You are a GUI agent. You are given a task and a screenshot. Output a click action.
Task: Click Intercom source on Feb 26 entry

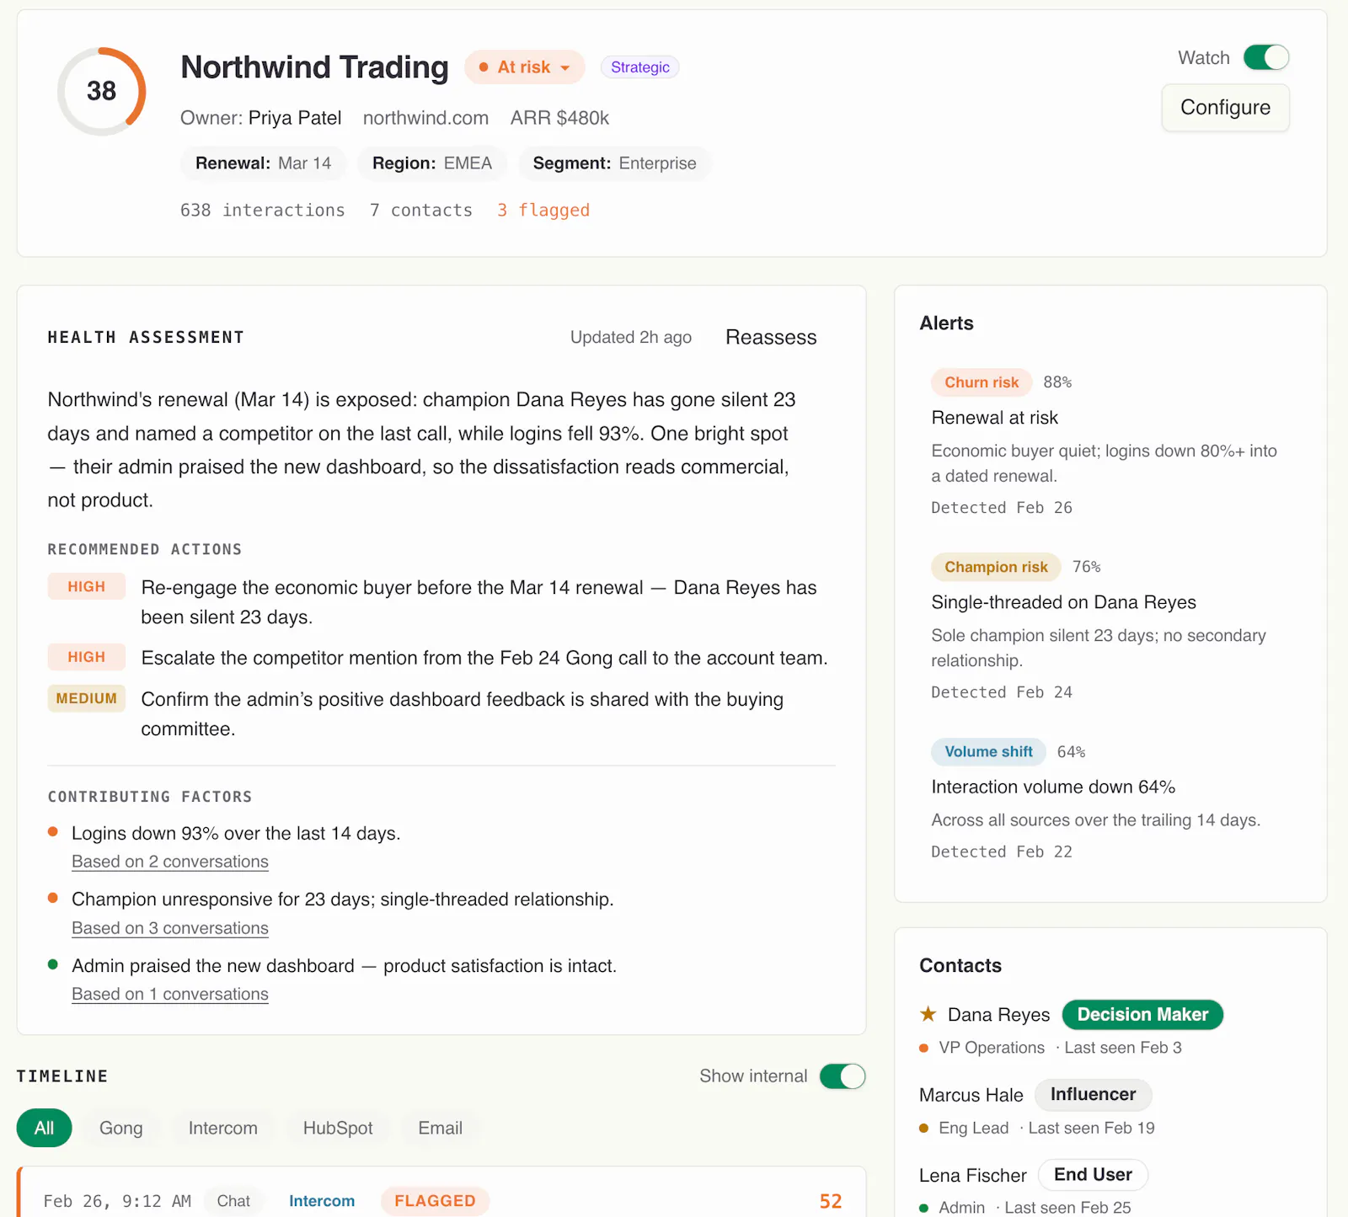tap(322, 1201)
